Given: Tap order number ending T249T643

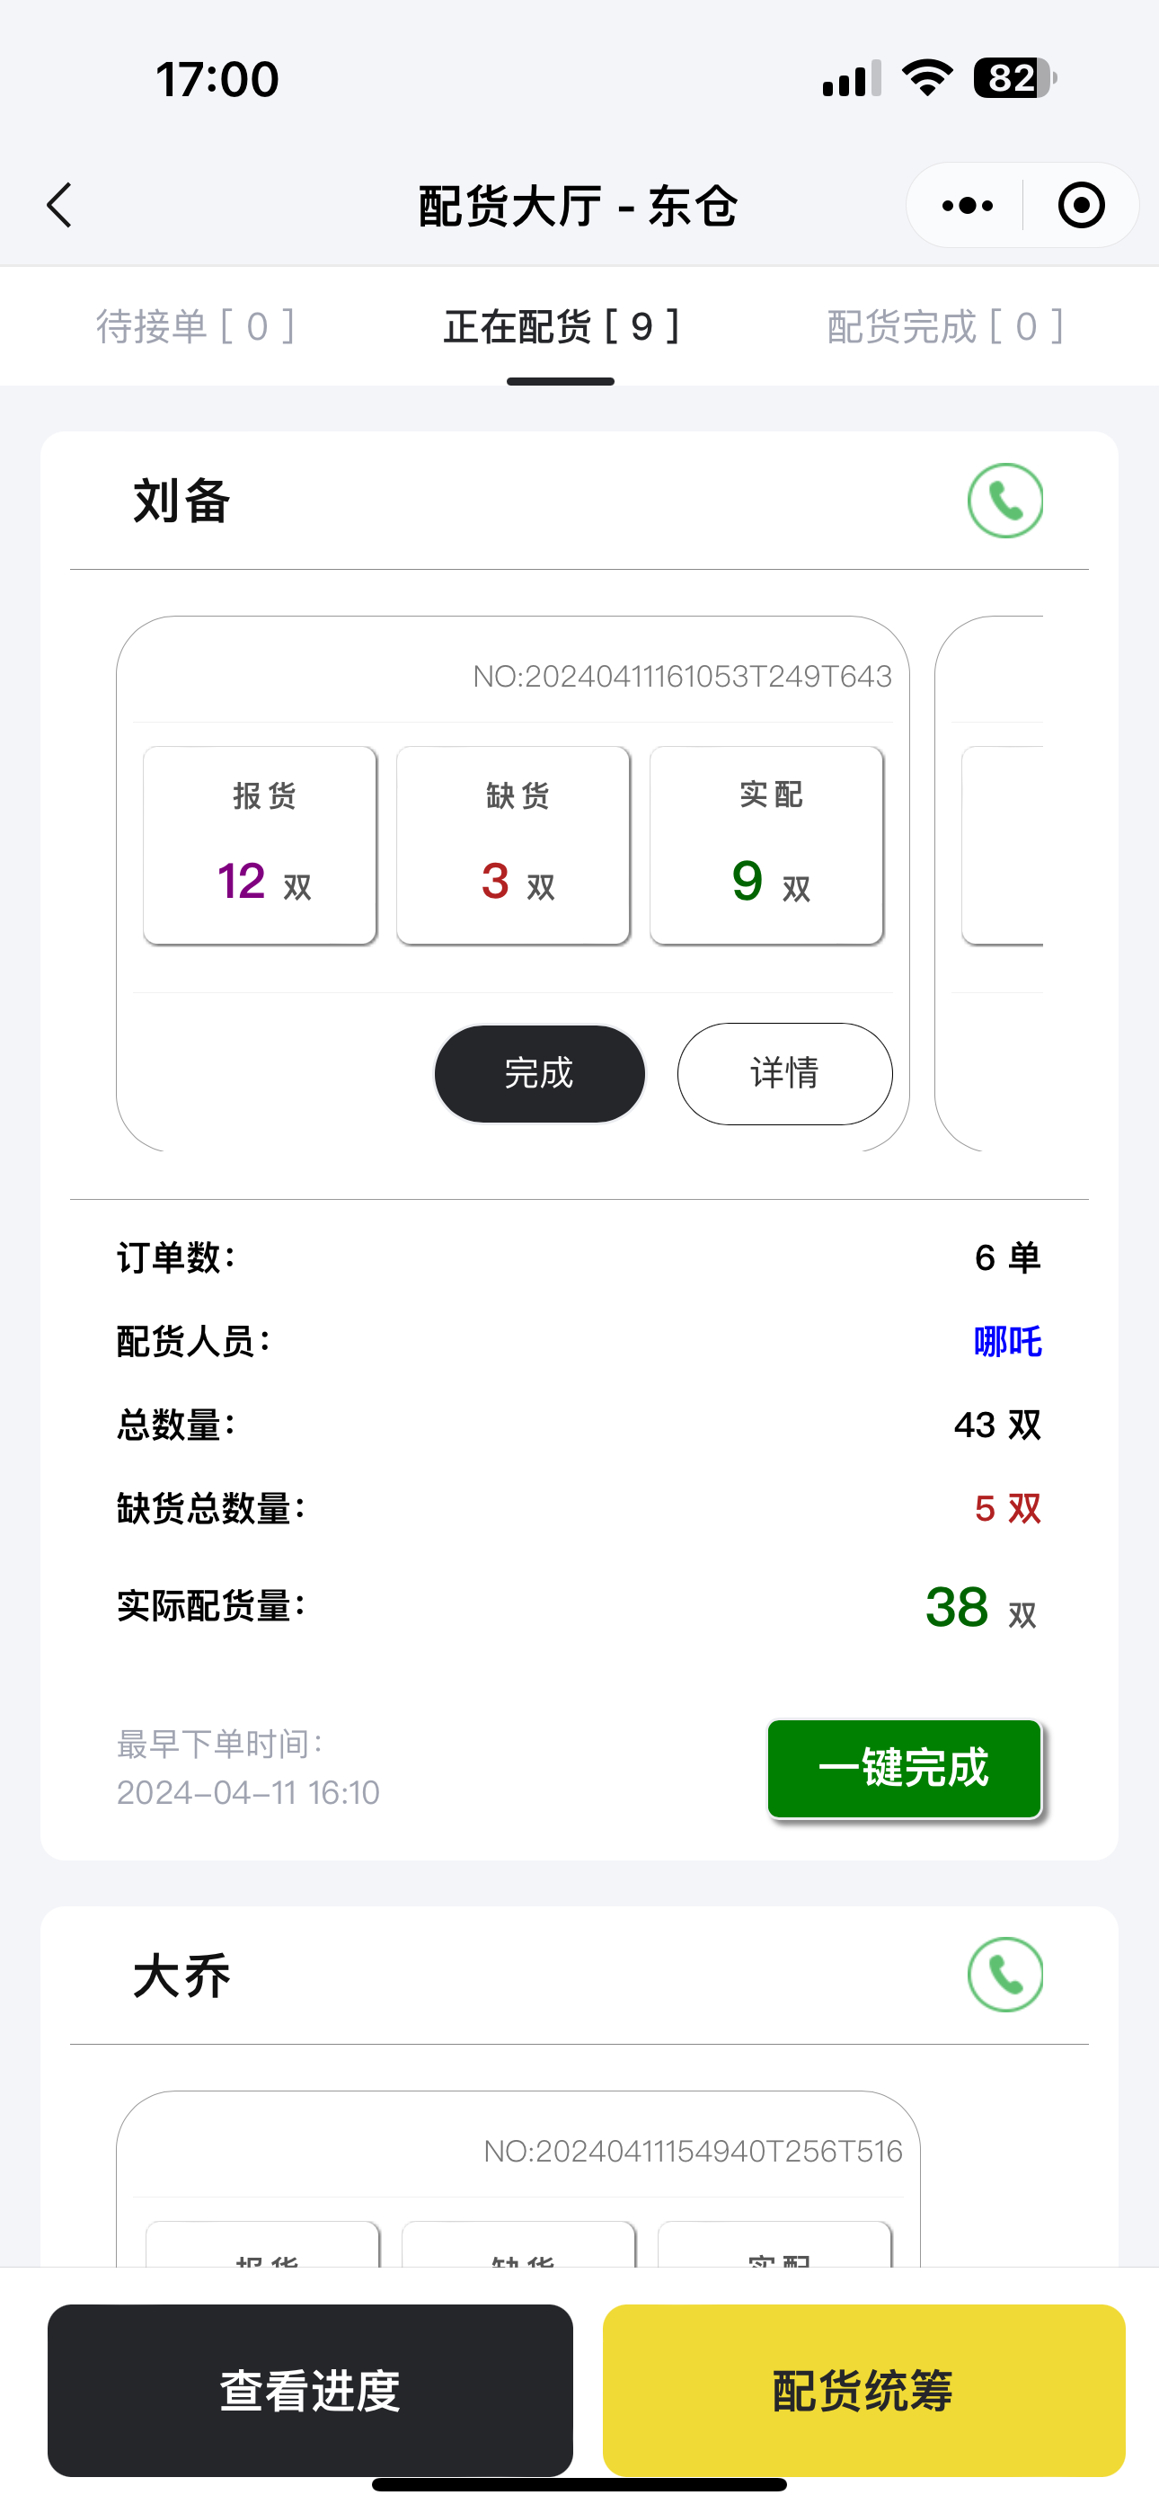Looking at the screenshot, I should point(682,676).
